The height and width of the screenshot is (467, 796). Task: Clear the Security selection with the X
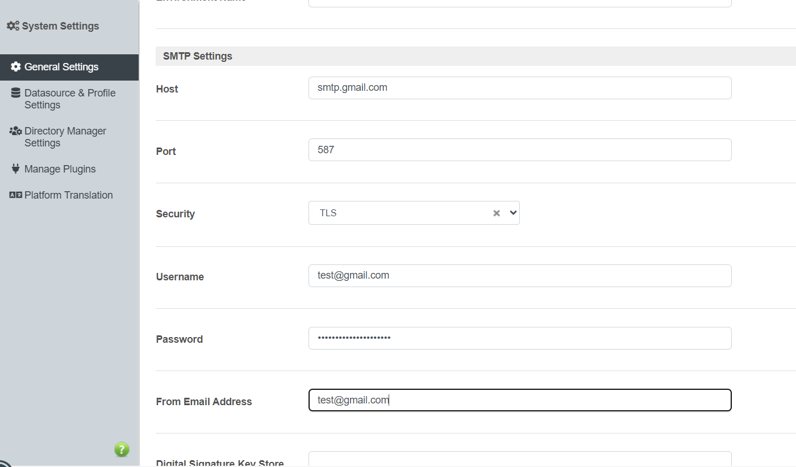point(497,213)
